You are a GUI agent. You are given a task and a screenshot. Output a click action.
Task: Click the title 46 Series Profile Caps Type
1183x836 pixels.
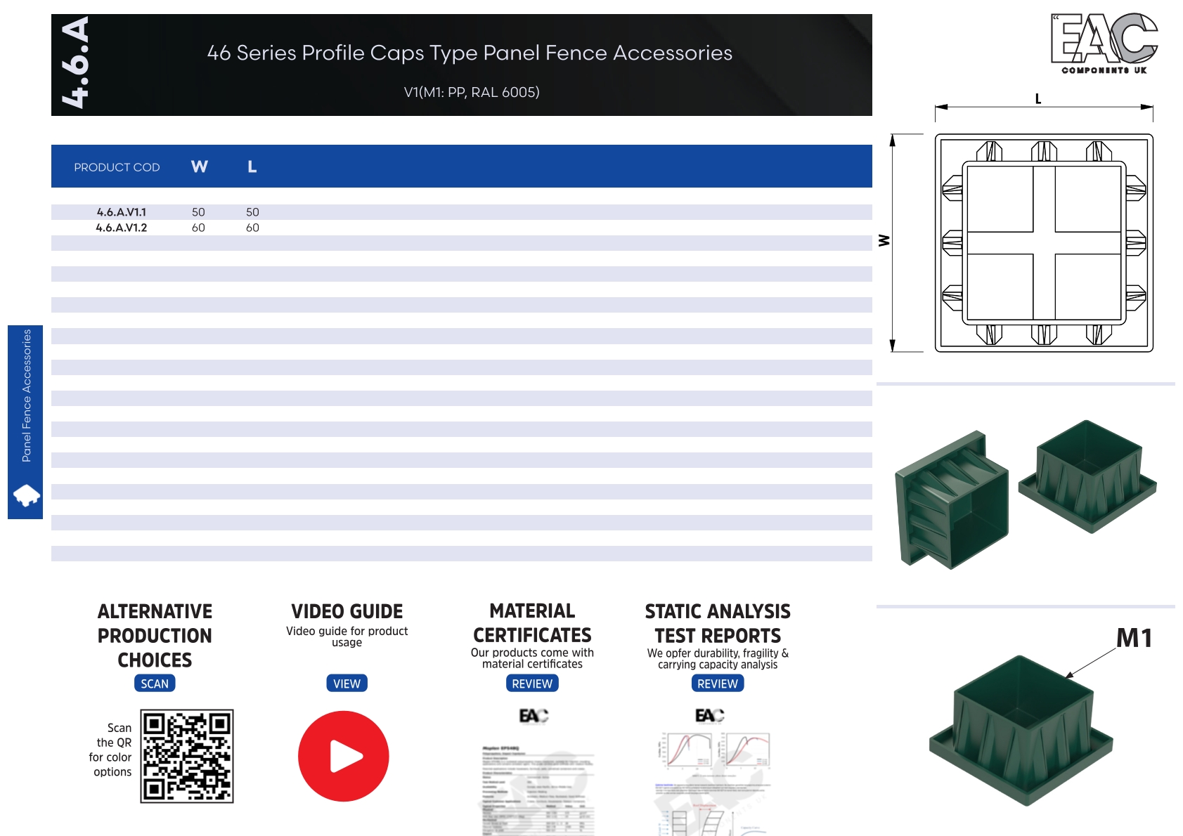point(343,53)
